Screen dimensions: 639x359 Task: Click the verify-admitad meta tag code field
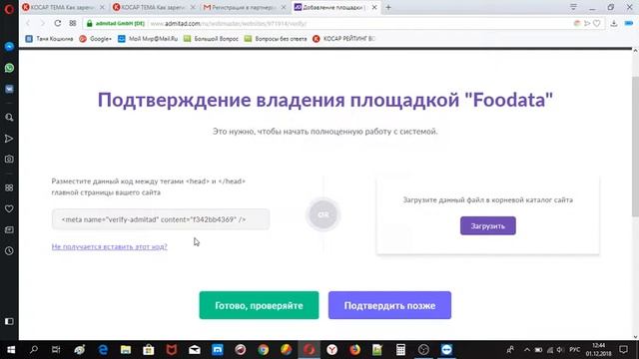coord(161,219)
